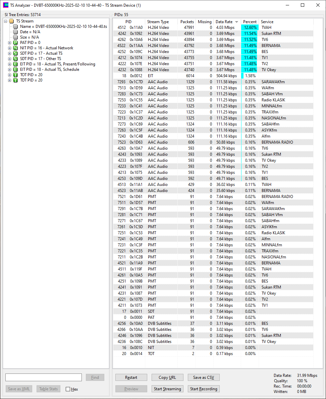Click the S icon for SDT Actual TS
Viewport: 326px width, 399px height.
pos(15,53)
